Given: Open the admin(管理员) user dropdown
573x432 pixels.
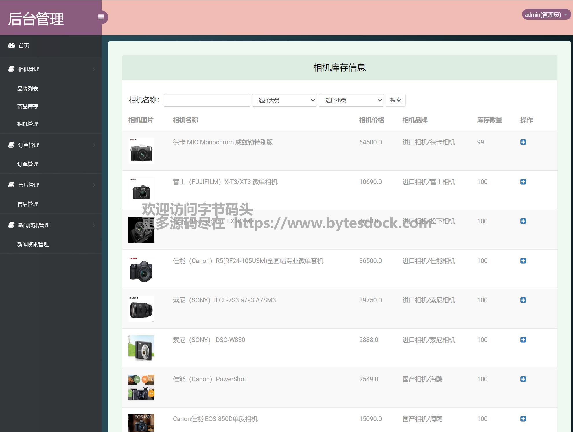Looking at the screenshot, I should [545, 15].
